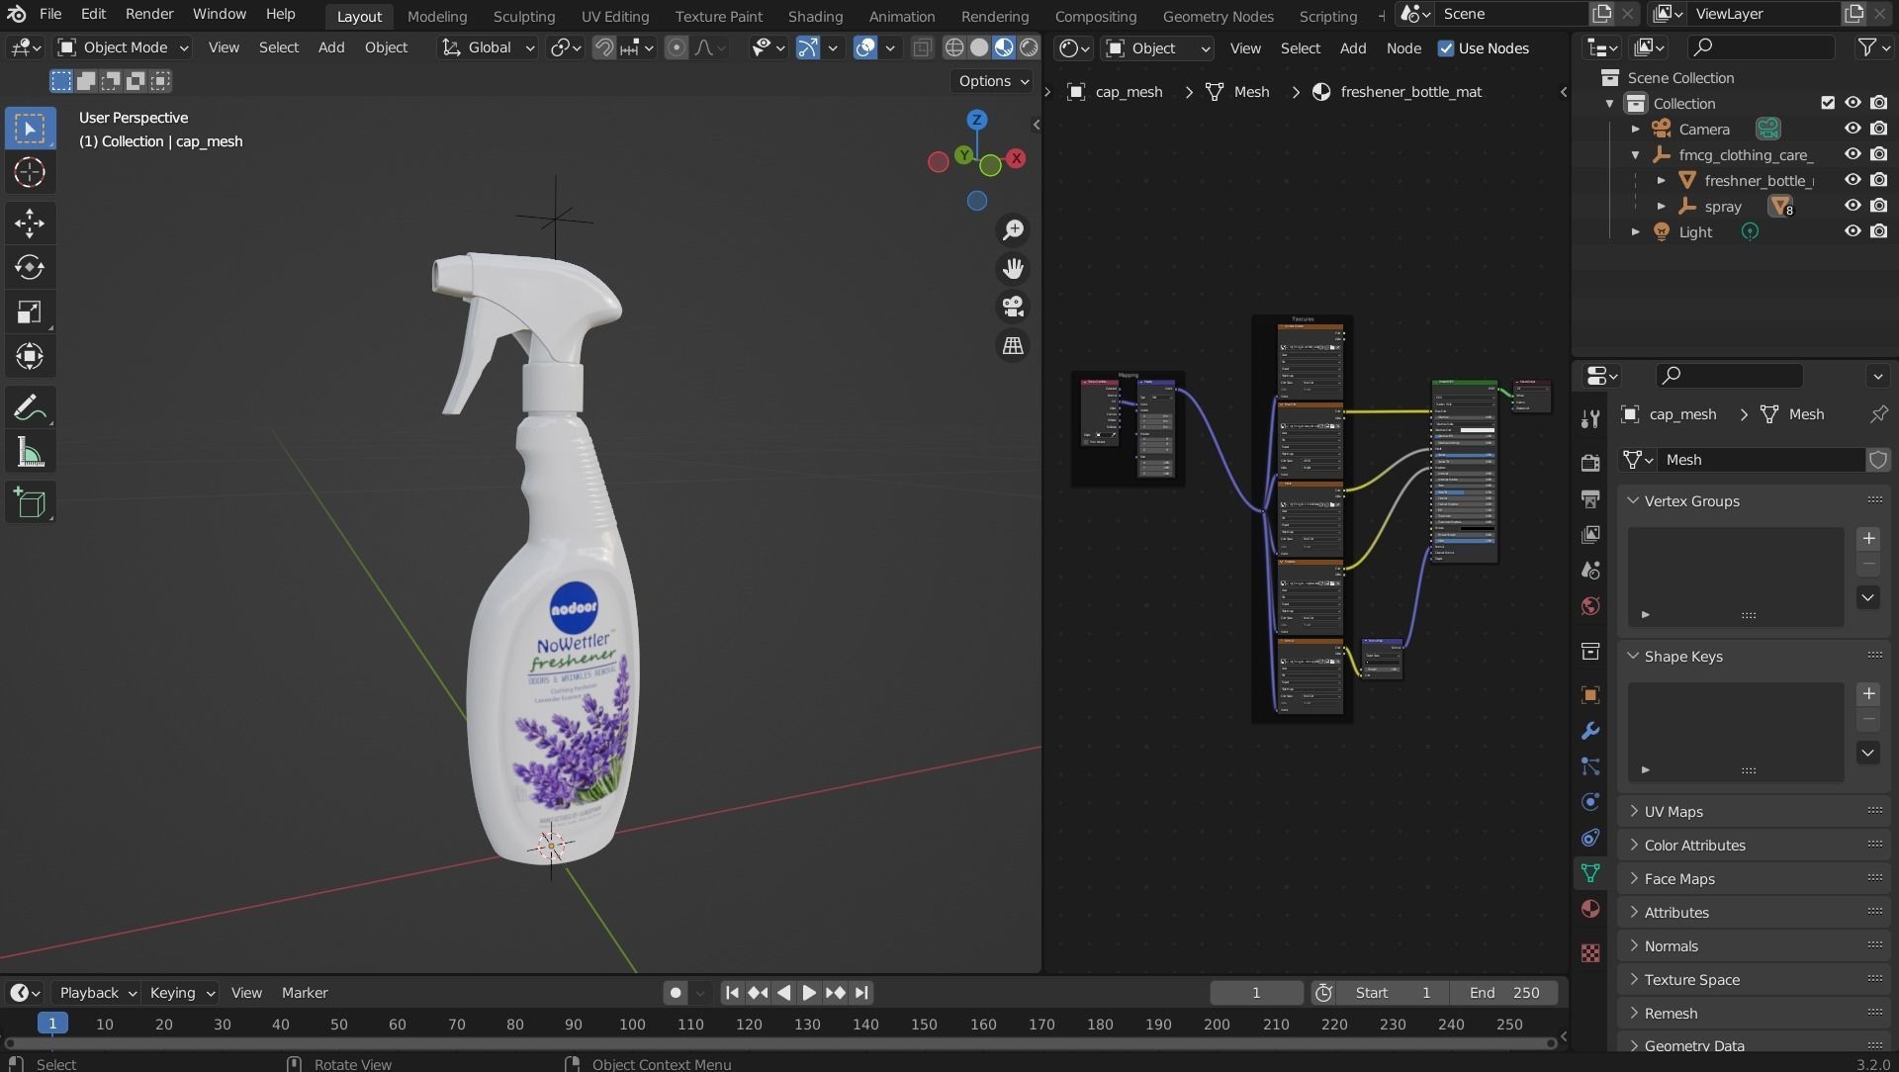Select the Scale tool
This screenshot has width=1899, height=1072.
[30, 313]
